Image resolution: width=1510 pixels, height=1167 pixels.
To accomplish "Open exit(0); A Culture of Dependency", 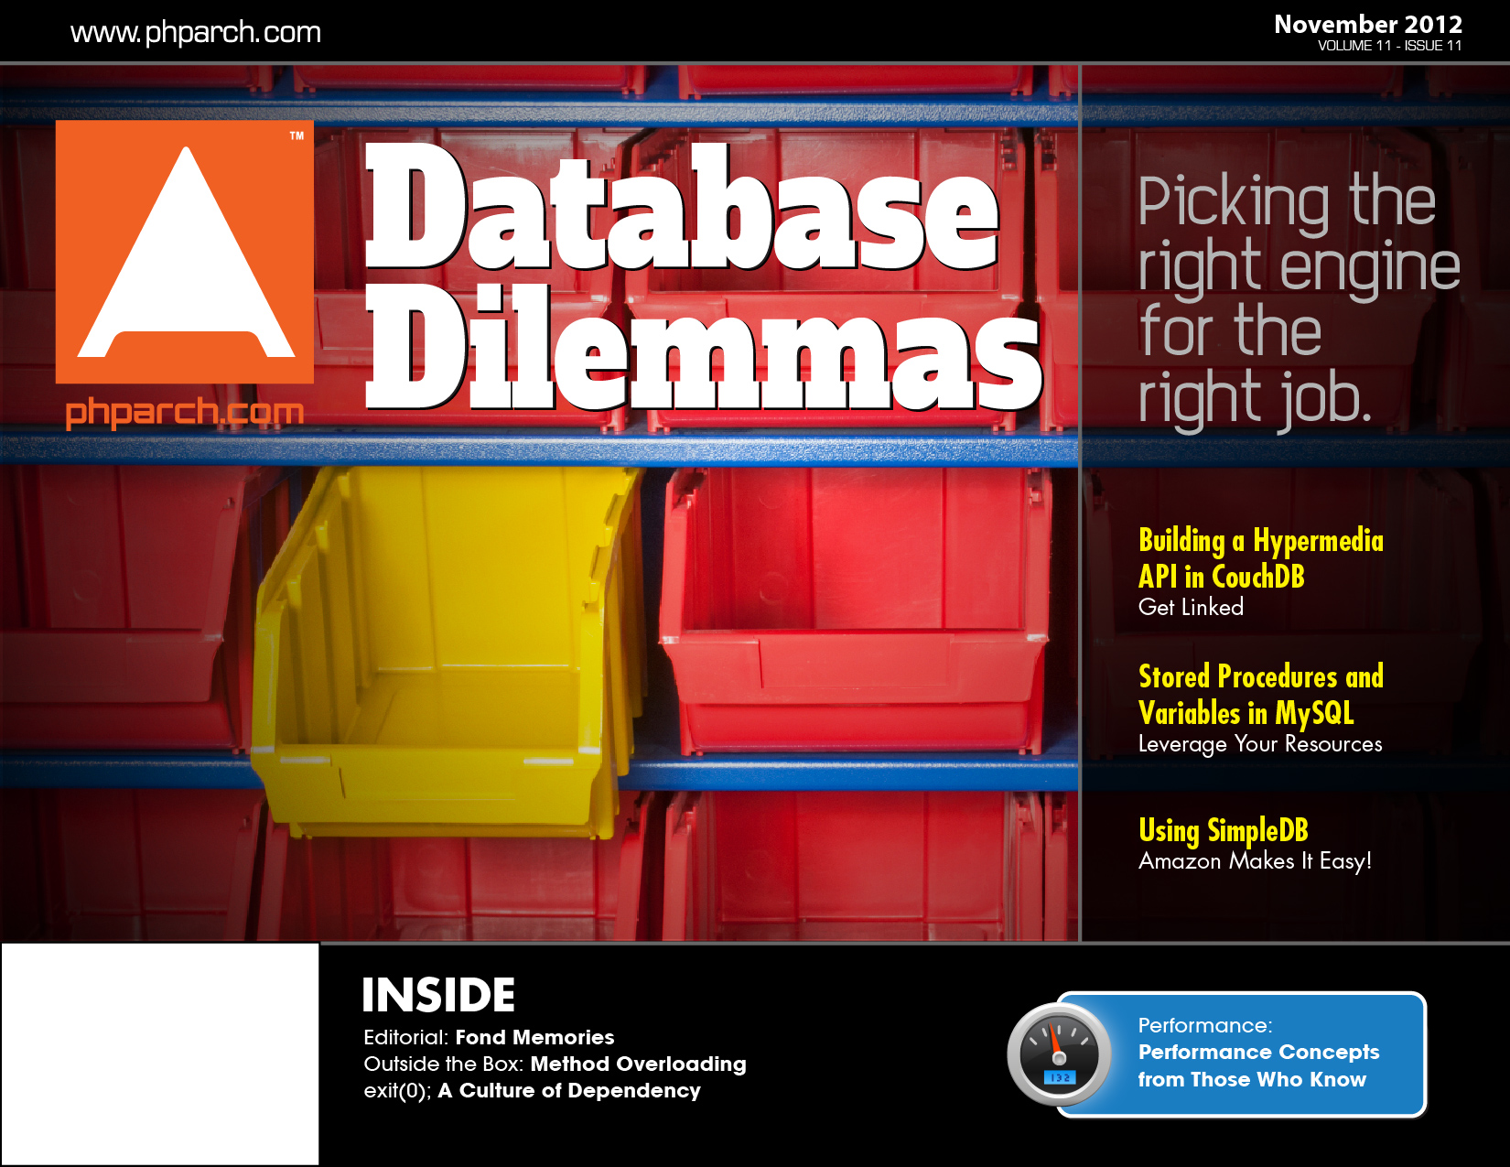I will tap(532, 1090).
